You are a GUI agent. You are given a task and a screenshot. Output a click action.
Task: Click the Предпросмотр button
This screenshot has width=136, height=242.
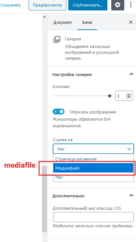pyautogui.click(x=48, y=5)
